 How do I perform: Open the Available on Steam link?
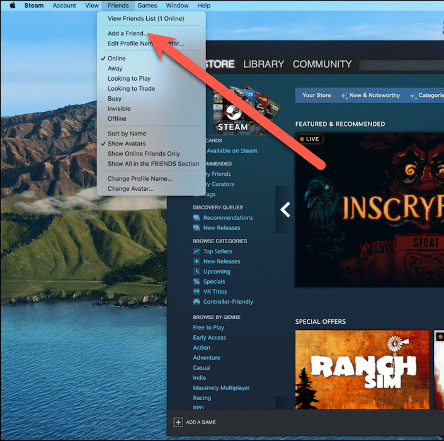232,151
